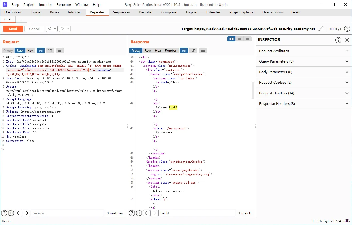Toggle word wrap icon in Request pane

41,50
